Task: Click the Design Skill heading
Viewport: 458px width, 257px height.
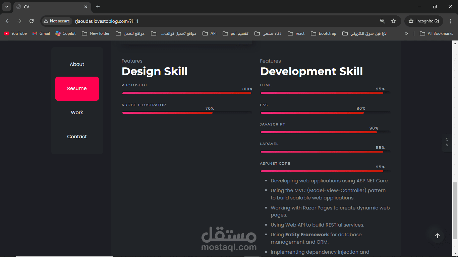Action: tap(155, 71)
